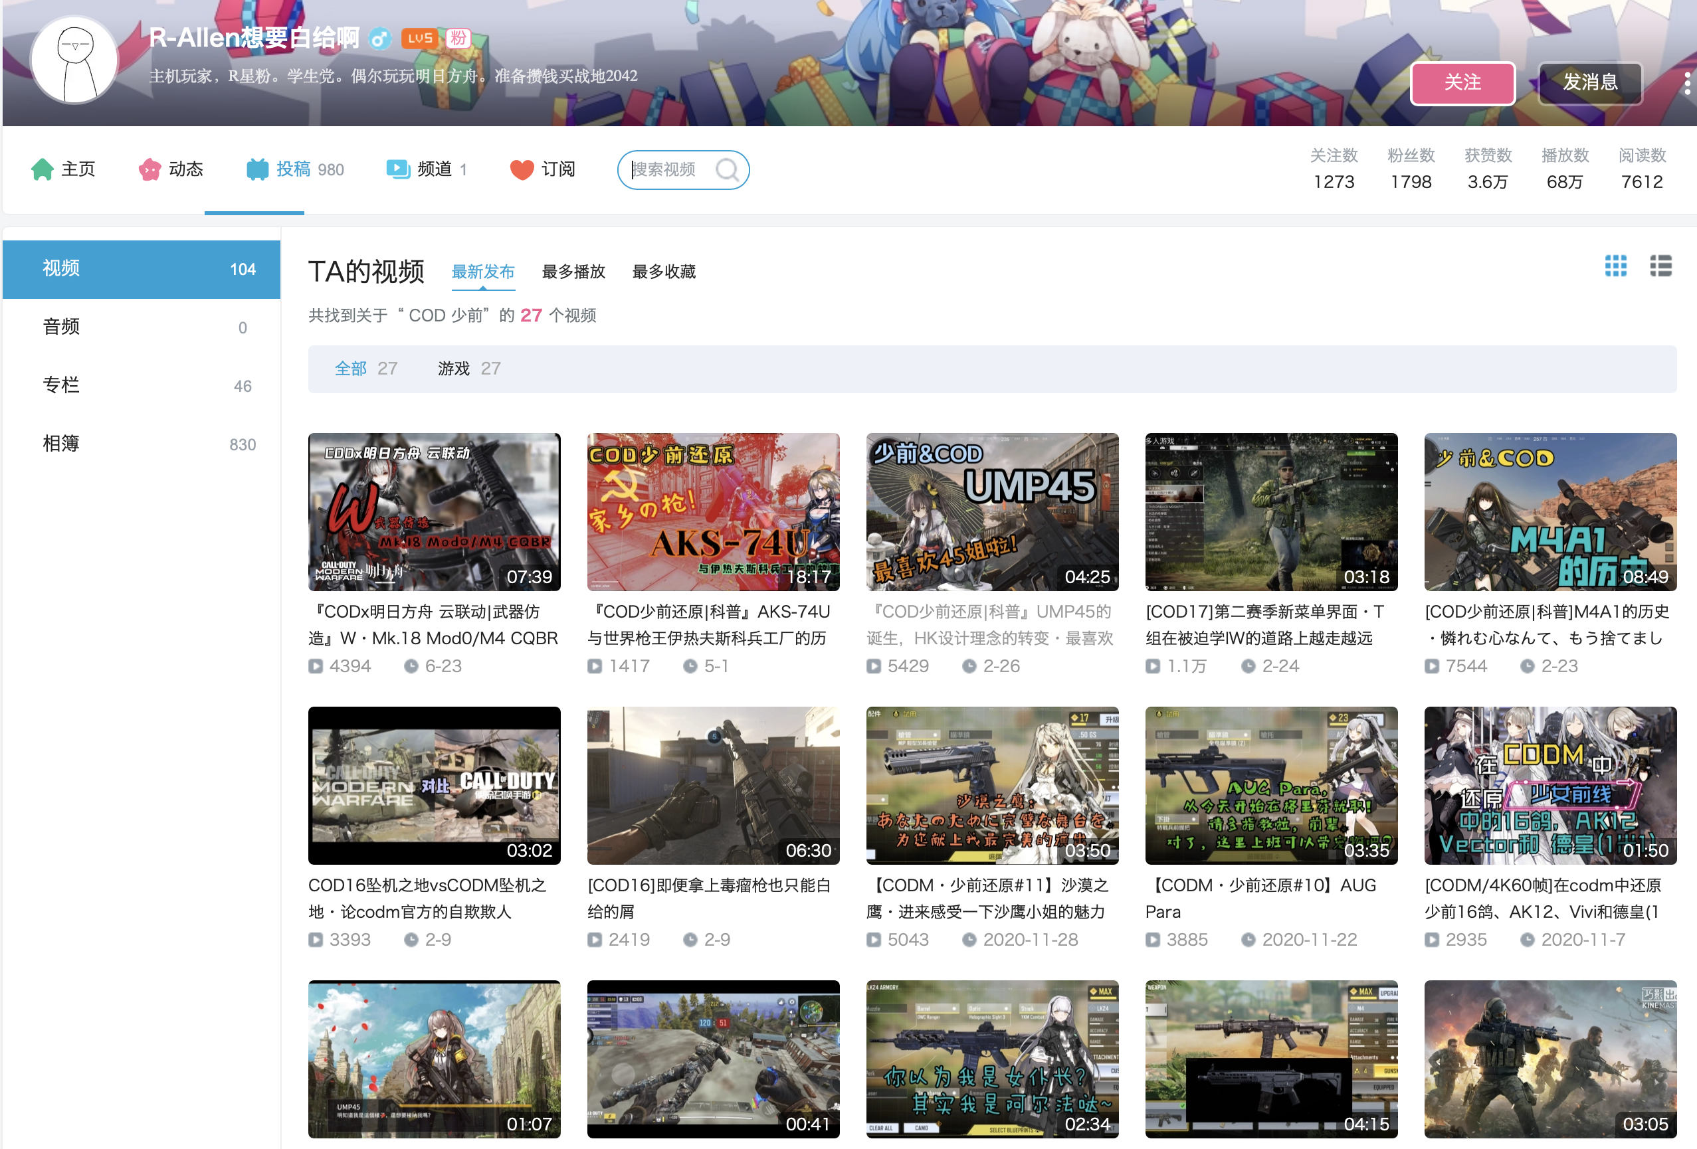Open title 『COD少前还原|科普』AKS-74U
The image size is (1697, 1149).
pyautogui.click(x=709, y=625)
